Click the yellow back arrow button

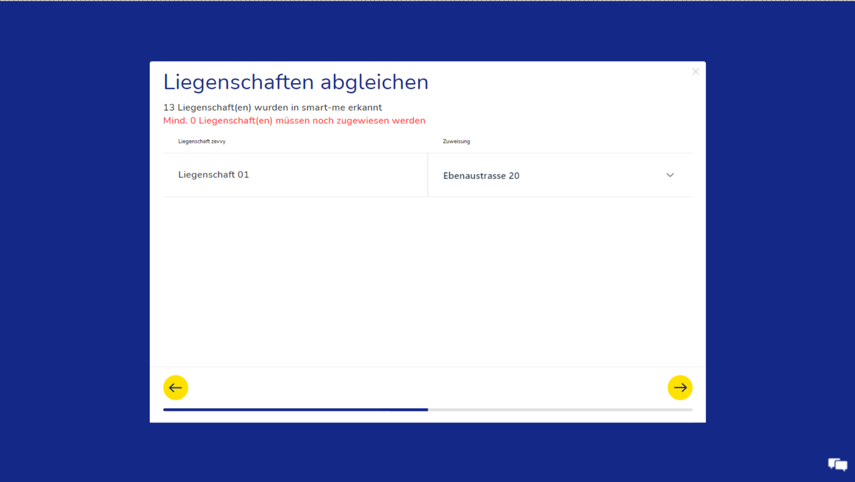[175, 388]
